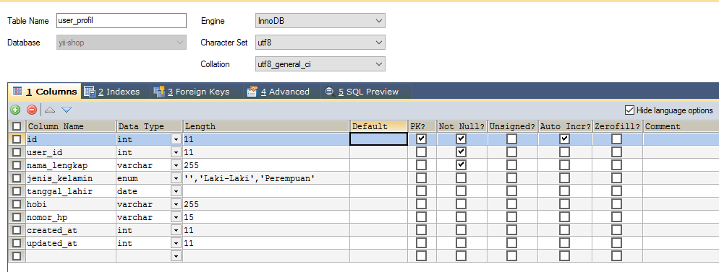Open the Collation utf8_general_ci dropdown
The height and width of the screenshot is (272, 719).
(x=320, y=64)
